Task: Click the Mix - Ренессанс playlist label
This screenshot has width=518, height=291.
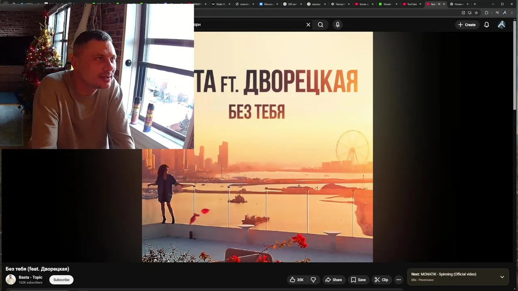Action: click(x=422, y=280)
